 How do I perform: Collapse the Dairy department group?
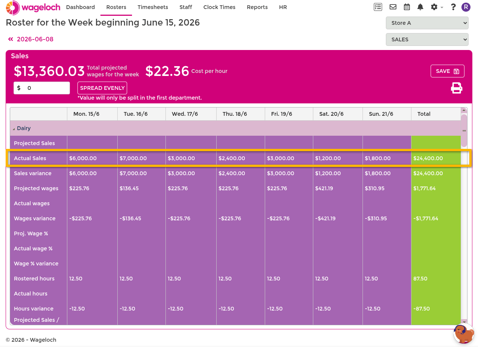point(14,129)
